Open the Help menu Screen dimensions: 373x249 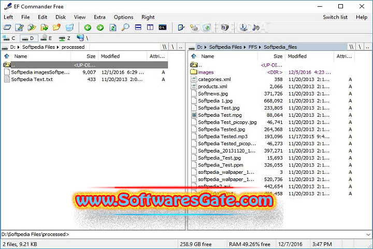coord(362,17)
